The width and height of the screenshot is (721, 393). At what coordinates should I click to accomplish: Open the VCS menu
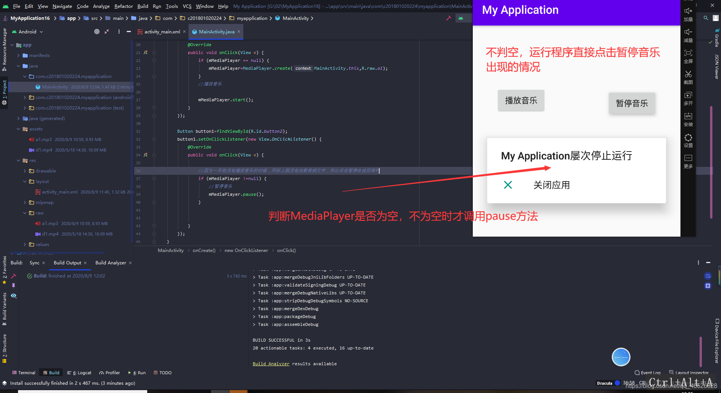[x=187, y=6]
